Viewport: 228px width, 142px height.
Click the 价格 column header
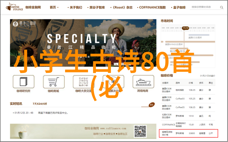pyautogui.click(x=191, y=83)
